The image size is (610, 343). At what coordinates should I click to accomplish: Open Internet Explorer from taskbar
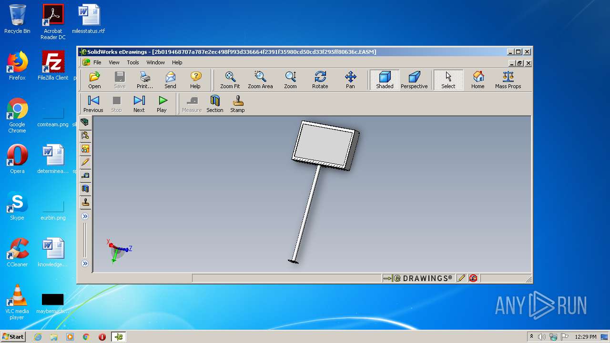click(x=38, y=337)
